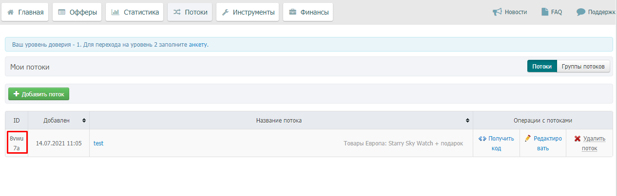Click the home icon in the Главная tab
Screen dimensions: 617x196
coord(11,13)
